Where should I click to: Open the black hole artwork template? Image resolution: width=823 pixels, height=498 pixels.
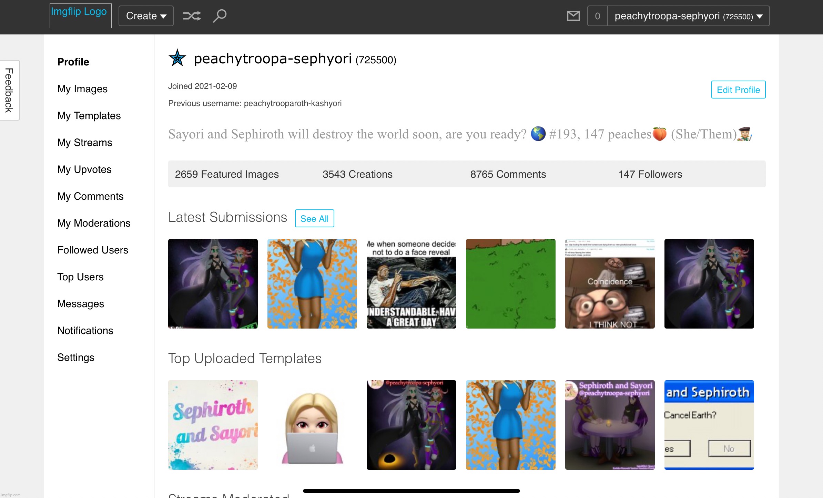411,425
